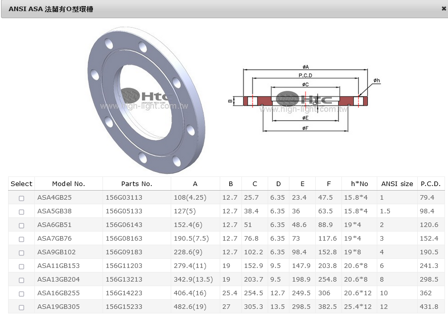Viewport: 448px width, 318px height.
Task: Click the P.C.D. column header
Action: (430, 184)
